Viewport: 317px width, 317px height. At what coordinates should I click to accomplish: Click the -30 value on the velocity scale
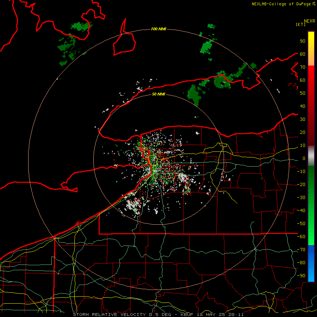[301, 198]
